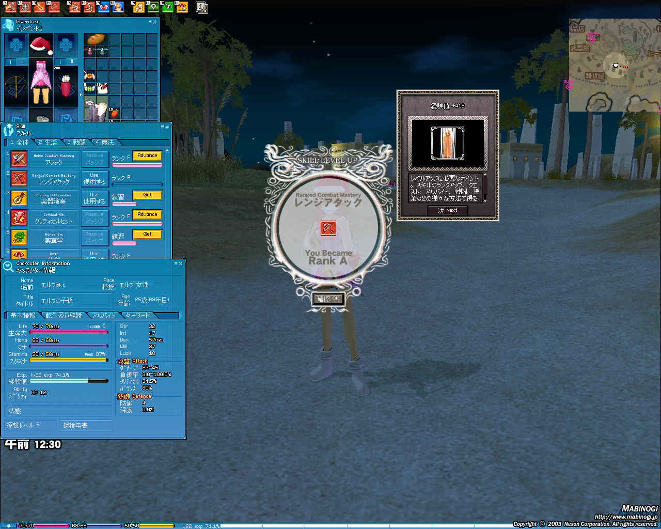Collapse equipment pane with inventory arrow
Screen dimensions: 661x529
click(80, 95)
